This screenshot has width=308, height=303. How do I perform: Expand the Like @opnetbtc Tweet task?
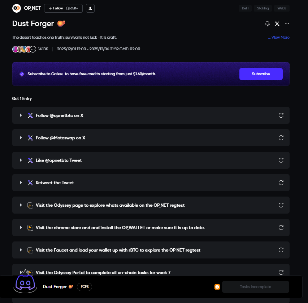coord(21,160)
